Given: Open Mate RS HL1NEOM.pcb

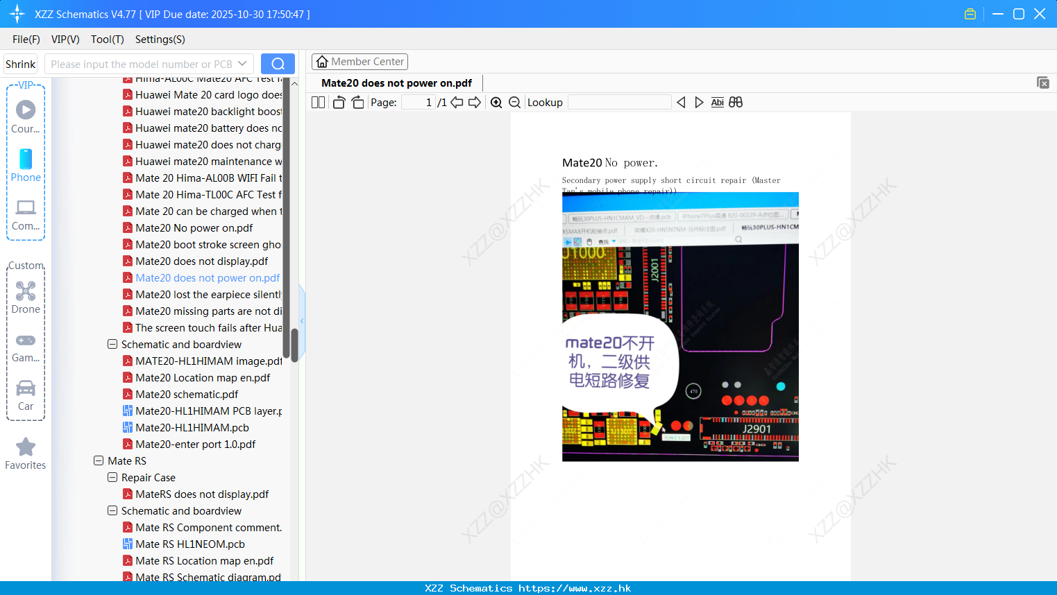Looking at the screenshot, I should (x=190, y=544).
